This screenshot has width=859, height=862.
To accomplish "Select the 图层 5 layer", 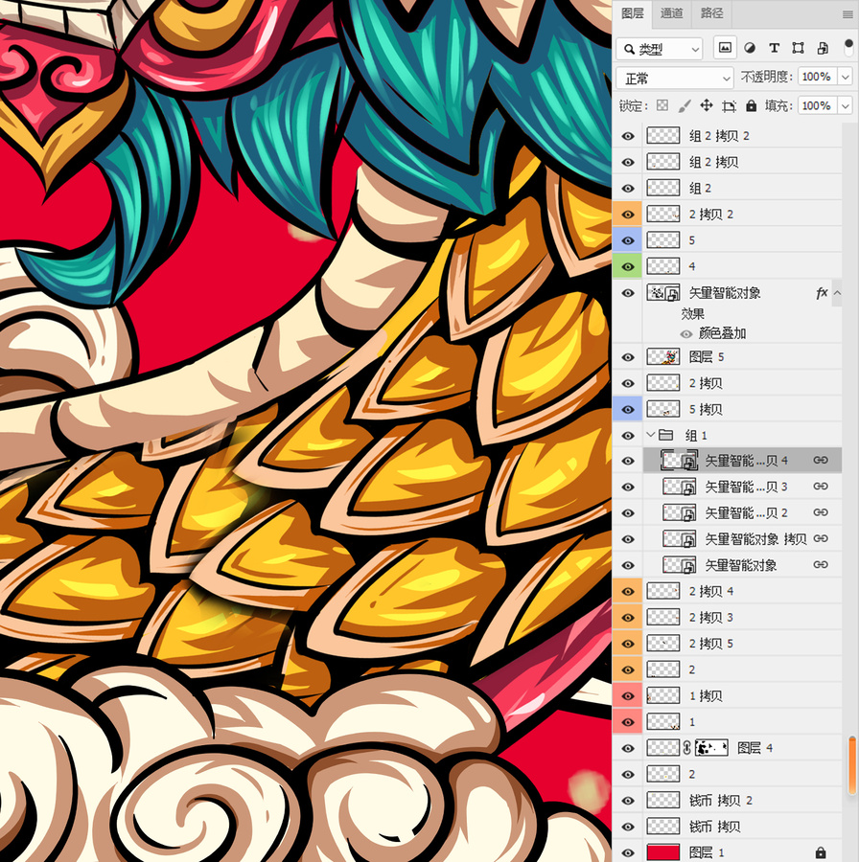I will click(742, 357).
